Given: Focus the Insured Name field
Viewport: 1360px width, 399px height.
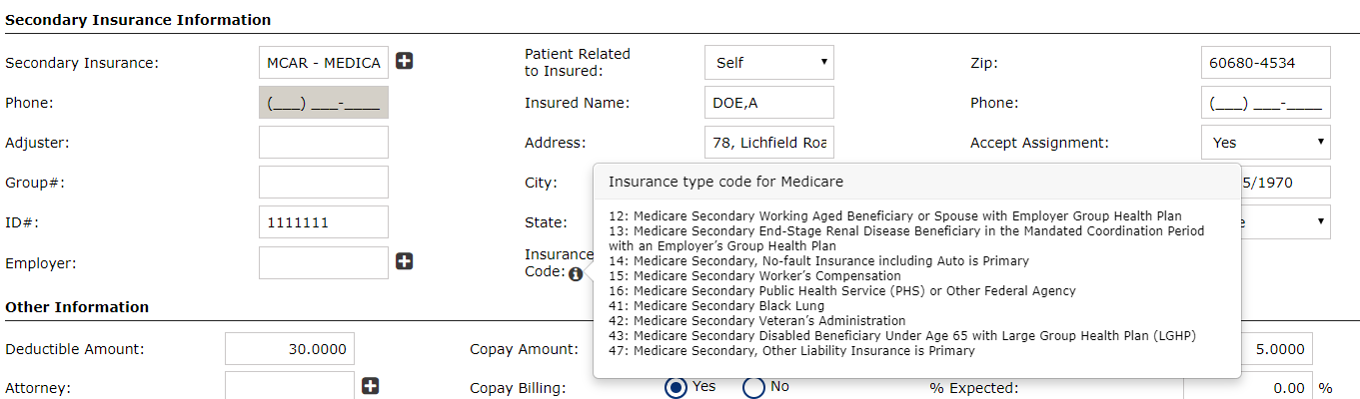Looking at the screenshot, I should pos(768,103).
